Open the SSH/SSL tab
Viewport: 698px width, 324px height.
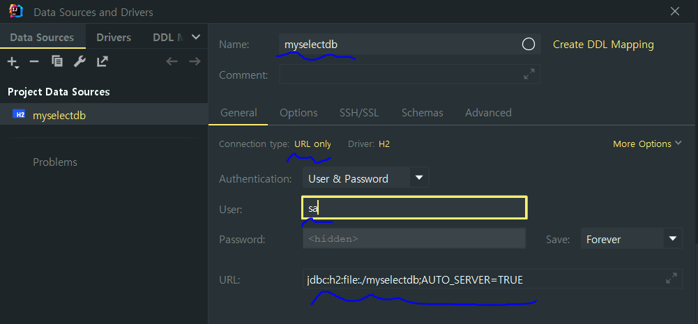click(x=359, y=113)
